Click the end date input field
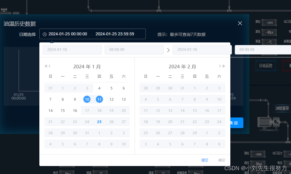This screenshot has width=291, height=174. click(202, 49)
